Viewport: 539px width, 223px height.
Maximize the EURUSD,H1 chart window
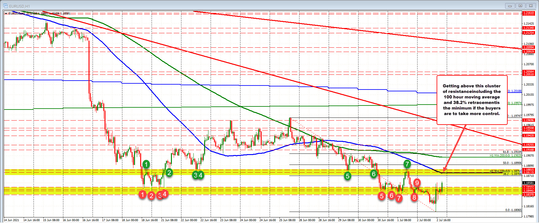coord(520,6)
